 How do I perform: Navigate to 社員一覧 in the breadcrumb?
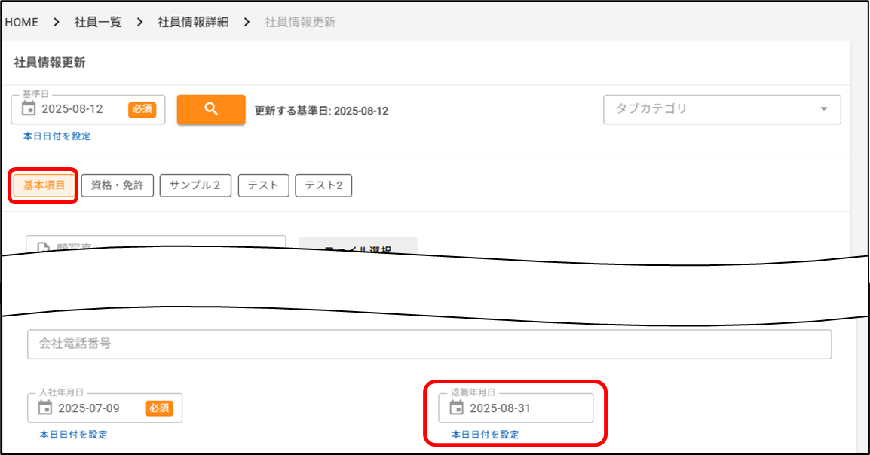pos(97,22)
